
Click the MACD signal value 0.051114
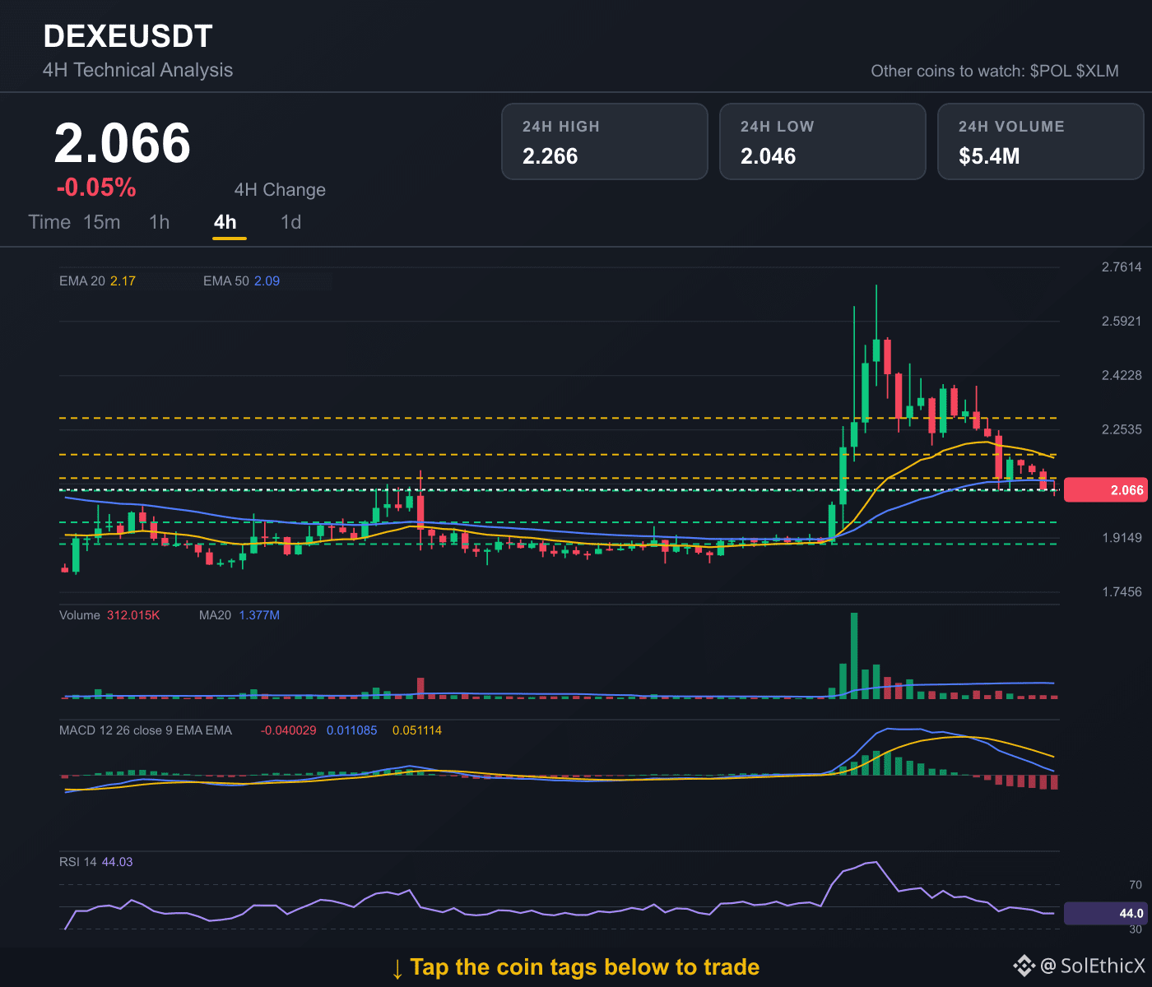[x=417, y=730]
